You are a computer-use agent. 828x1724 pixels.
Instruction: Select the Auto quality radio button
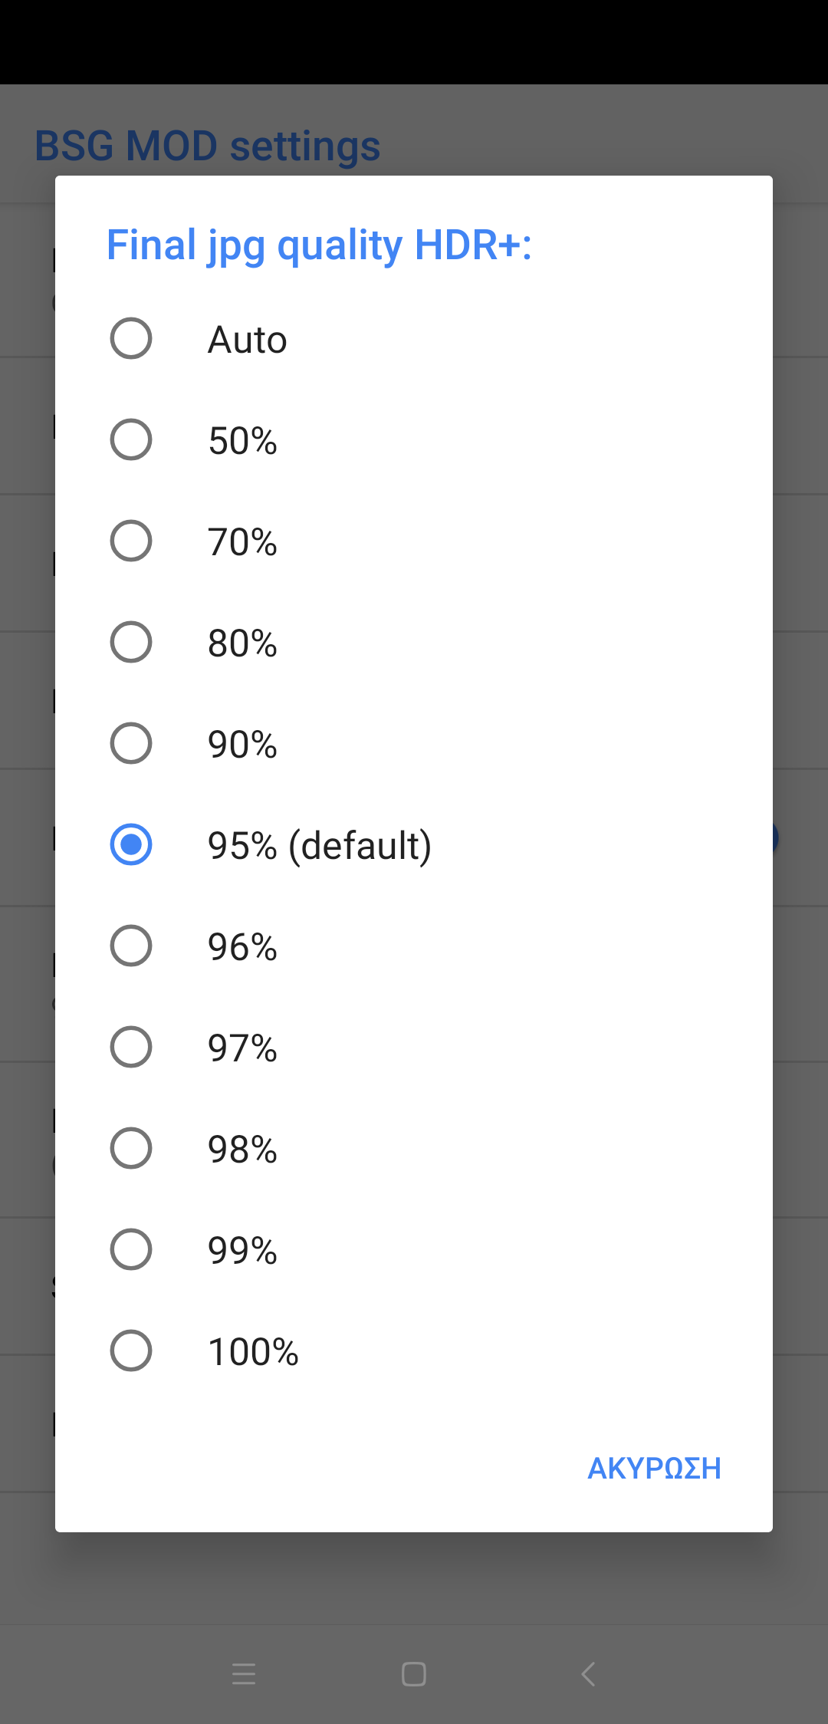tap(131, 339)
